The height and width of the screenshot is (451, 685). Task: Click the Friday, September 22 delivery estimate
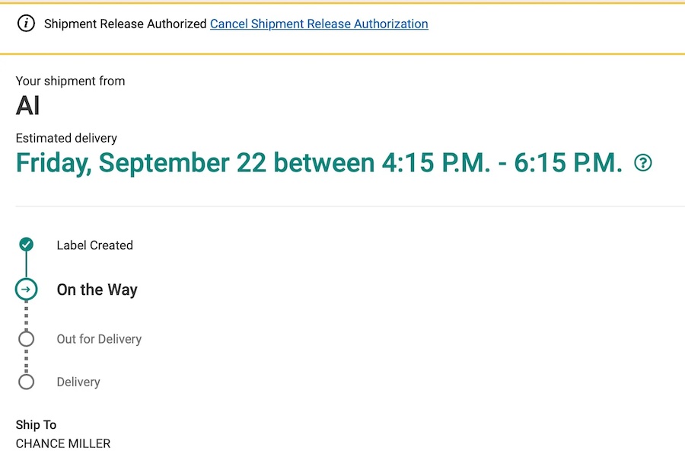pyautogui.click(x=319, y=163)
